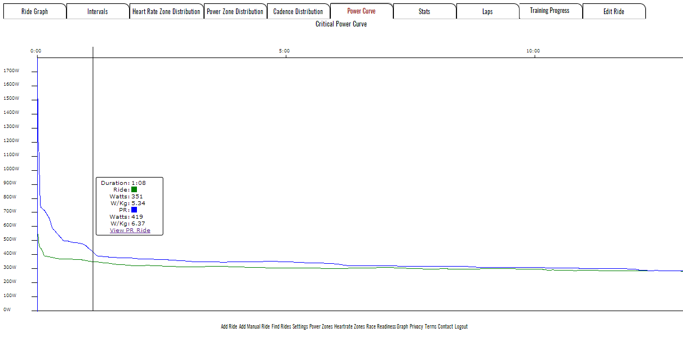Open the Race Readiness Graph link
Viewport: 683px width, 341px height.
tap(387, 327)
